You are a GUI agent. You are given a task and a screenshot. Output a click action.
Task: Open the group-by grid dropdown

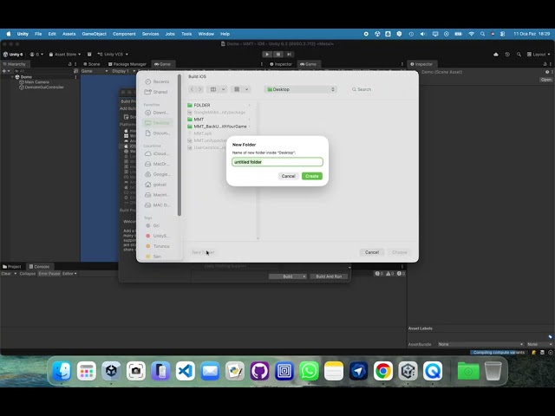click(241, 89)
